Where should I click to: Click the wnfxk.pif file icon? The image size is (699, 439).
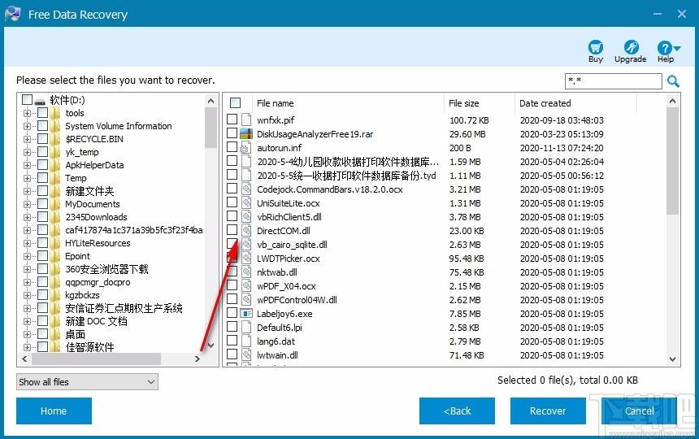click(246, 120)
